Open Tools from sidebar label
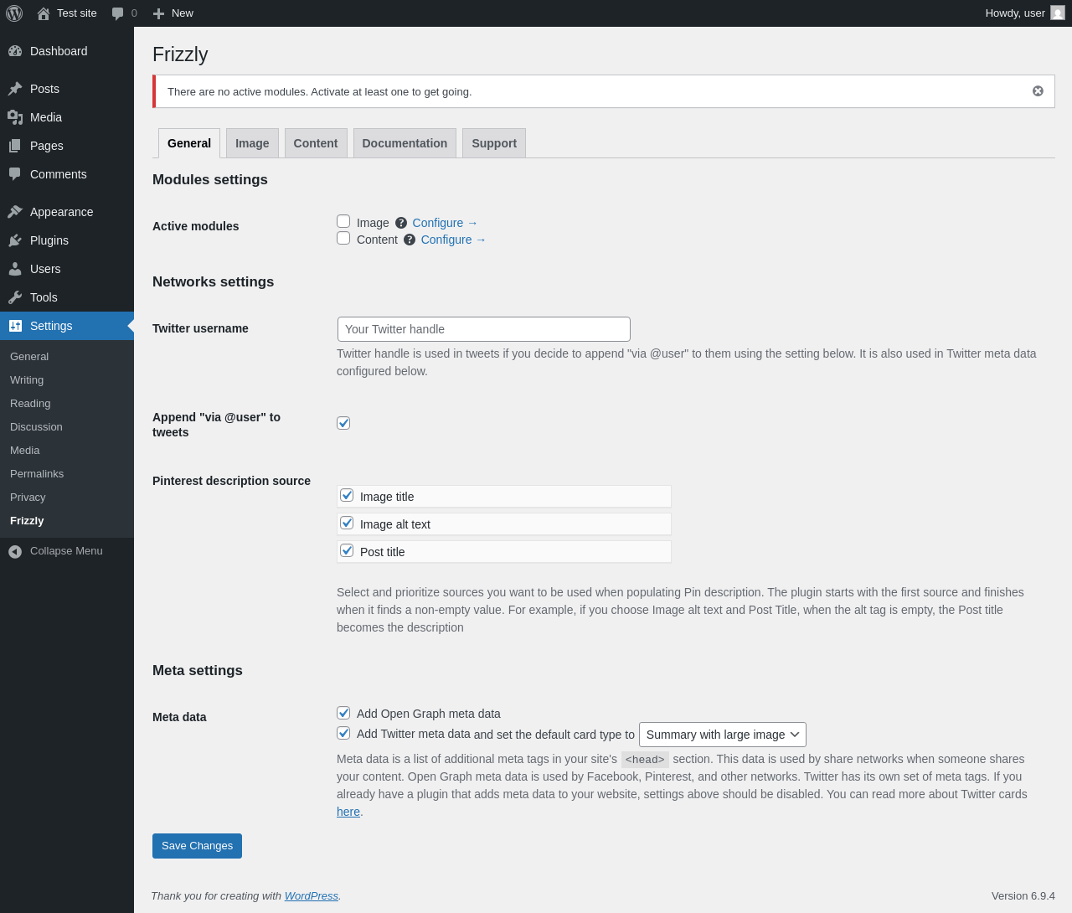This screenshot has height=913, width=1072. point(44,297)
